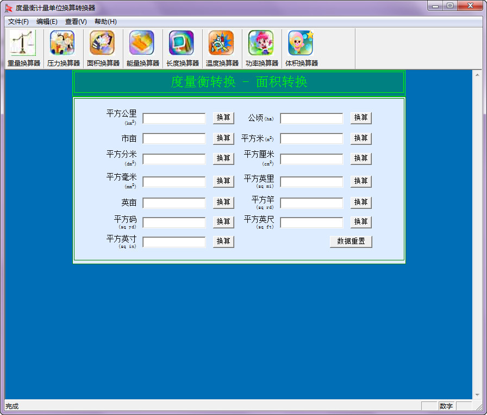Open the 压力换算器 pressure converter
Viewport: 487px width, 415px height.
pos(63,48)
